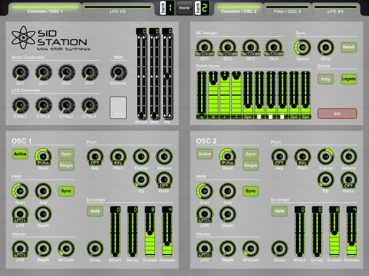Viewport: 369px width, 276px height.
Task: Click the OSC 1 PB range knob
Action: click(x=141, y=180)
